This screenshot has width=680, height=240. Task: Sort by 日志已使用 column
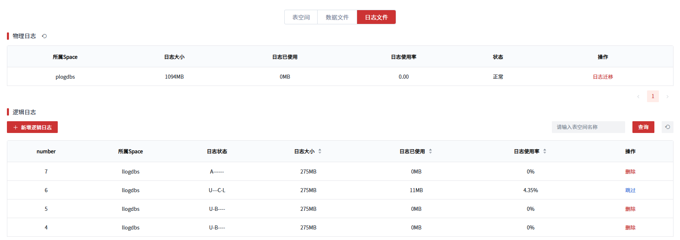tap(430, 151)
